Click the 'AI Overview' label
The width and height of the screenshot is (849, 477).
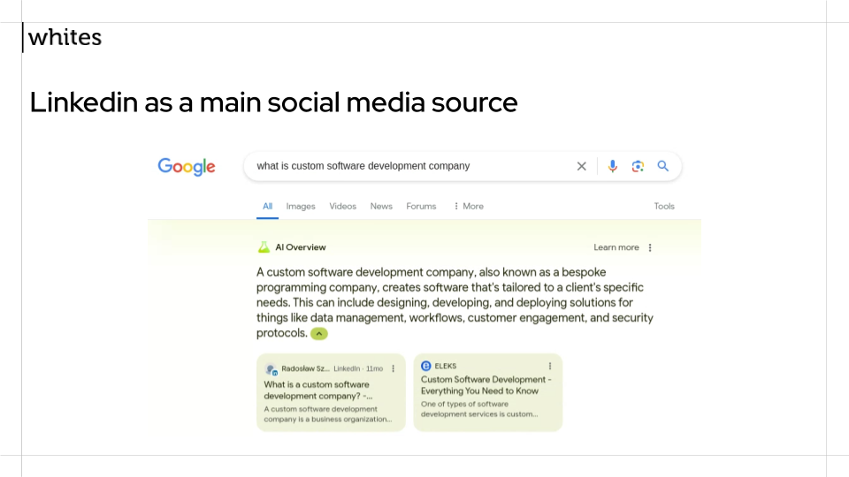301,247
